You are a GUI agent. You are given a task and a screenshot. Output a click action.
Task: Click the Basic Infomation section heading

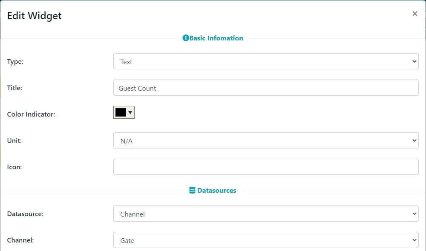(216, 38)
